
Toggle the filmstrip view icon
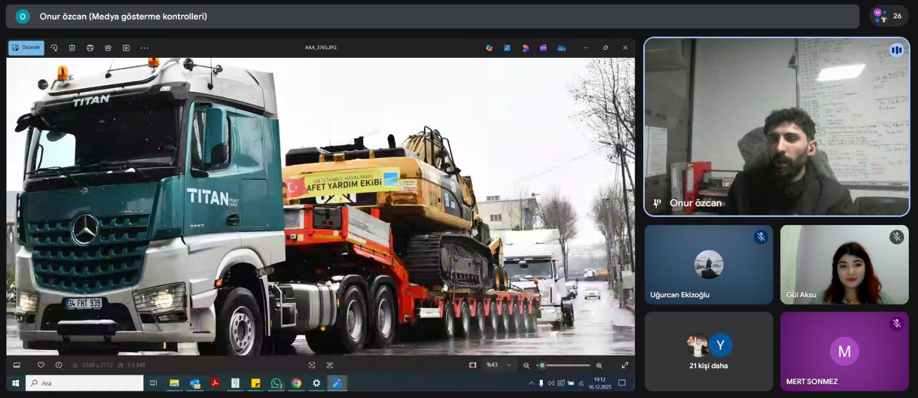click(x=17, y=365)
